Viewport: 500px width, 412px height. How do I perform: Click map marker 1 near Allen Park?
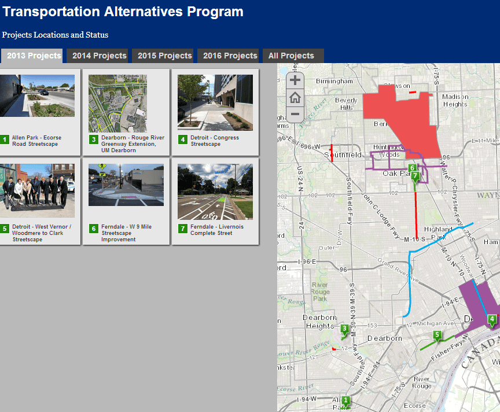(x=346, y=400)
